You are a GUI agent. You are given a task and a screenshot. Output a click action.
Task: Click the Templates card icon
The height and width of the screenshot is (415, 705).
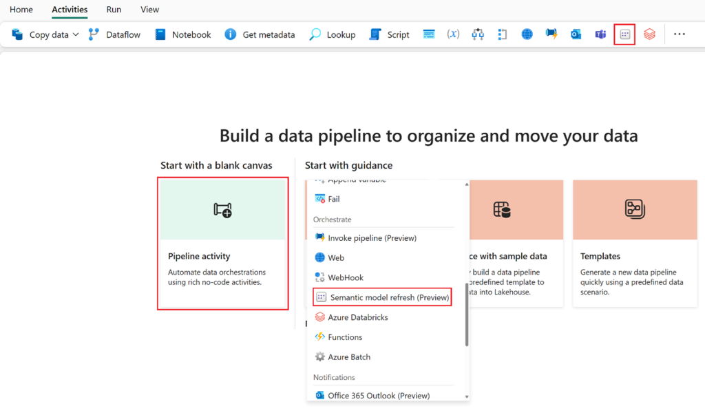(x=635, y=209)
